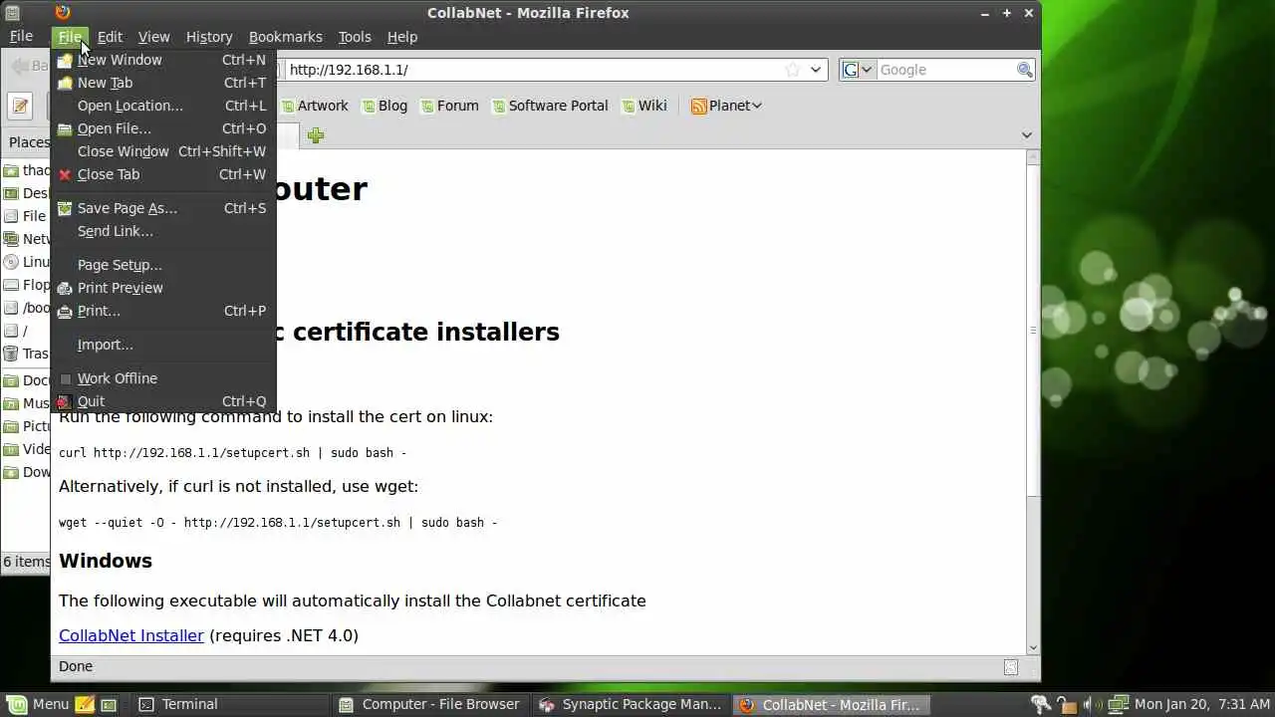
Task: Focus the Google search box
Action: point(944,70)
